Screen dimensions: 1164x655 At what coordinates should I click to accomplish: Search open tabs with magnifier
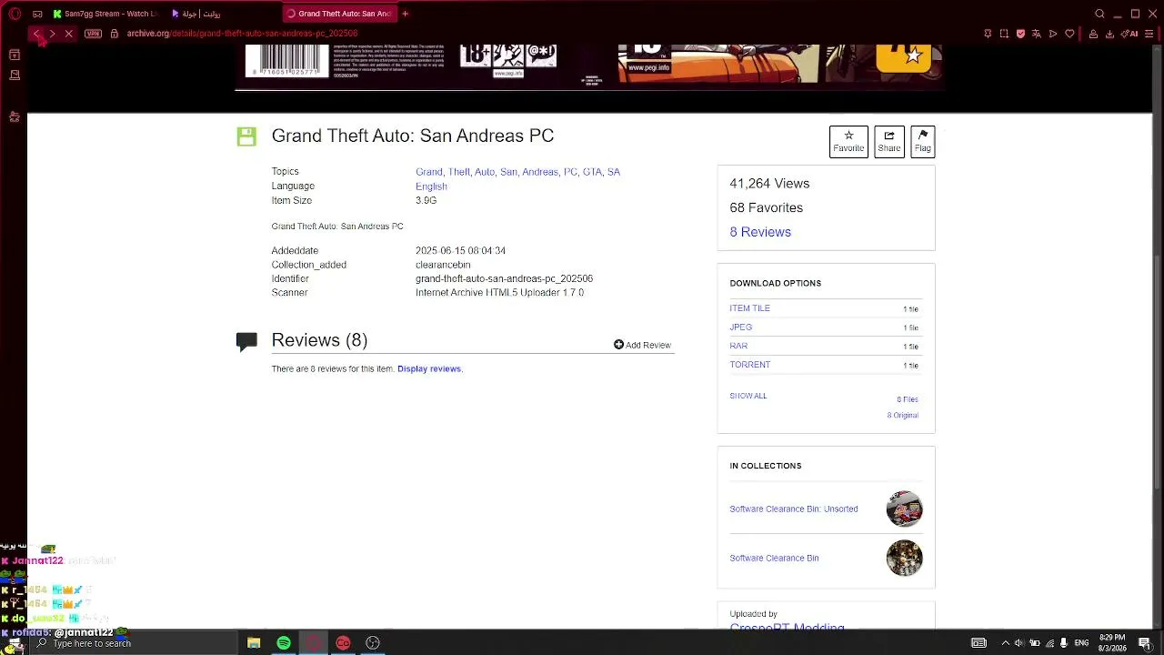point(1099,14)
